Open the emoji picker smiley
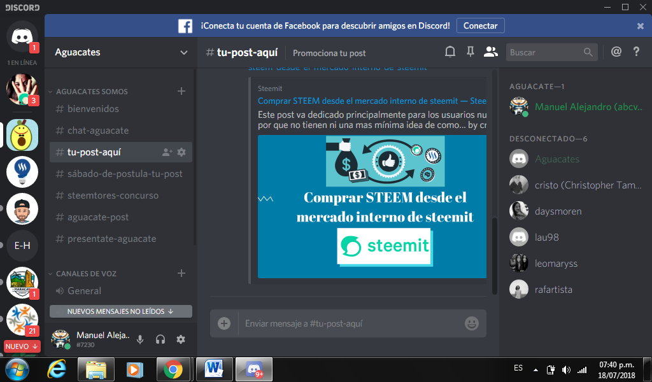Image resolution: width=652 pixels, height=382 pixels. 472,323
